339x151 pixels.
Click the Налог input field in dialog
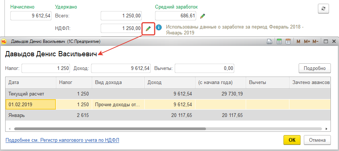click(x=46, y=68)
